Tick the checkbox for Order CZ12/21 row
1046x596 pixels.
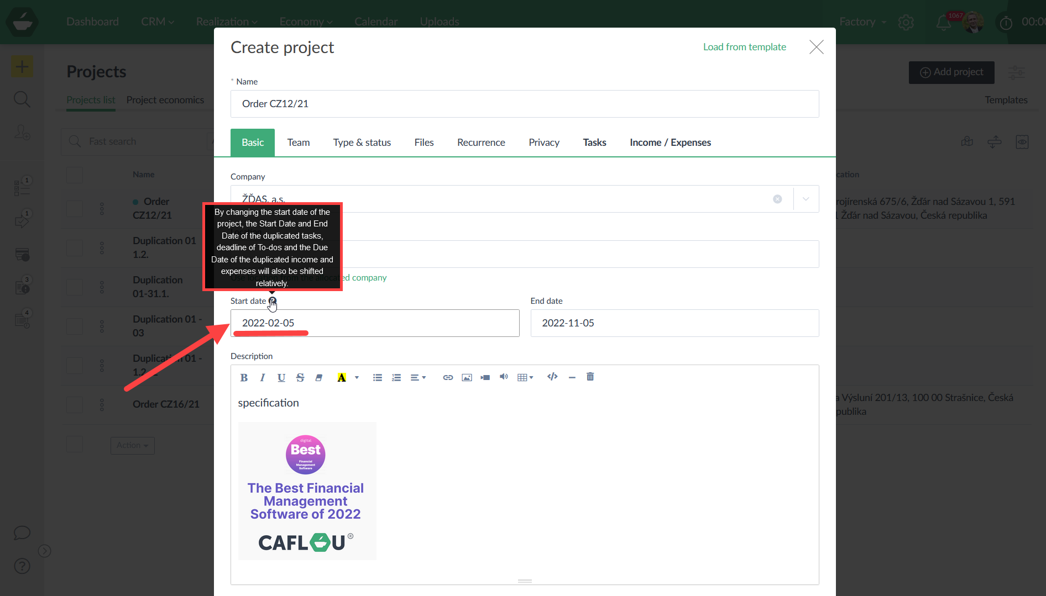[75, 209]
